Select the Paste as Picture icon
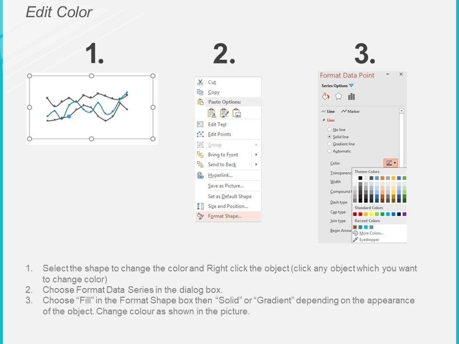 tap(236, 113)
